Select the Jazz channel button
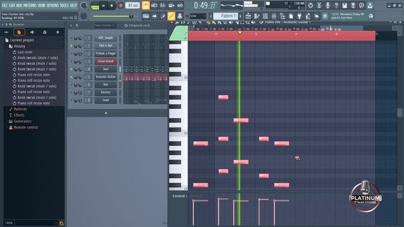 (105, 69)
